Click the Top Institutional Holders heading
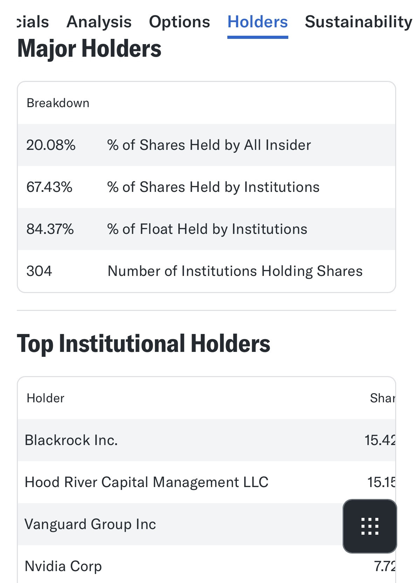The height and width of the screenshot is (583, 413). (x=144, y=343)
